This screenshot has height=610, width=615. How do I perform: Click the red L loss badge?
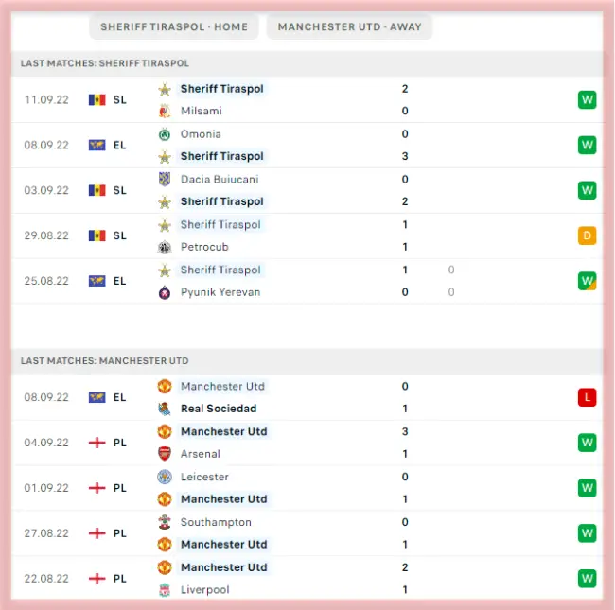[x=588, y=397]
